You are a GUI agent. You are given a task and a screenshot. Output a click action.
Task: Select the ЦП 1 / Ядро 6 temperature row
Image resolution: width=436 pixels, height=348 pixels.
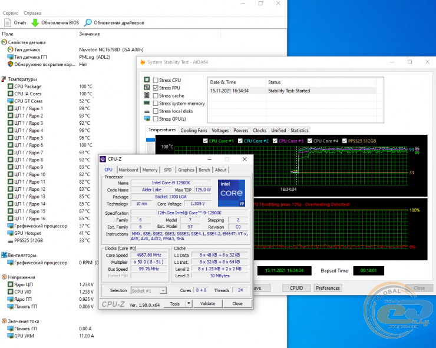click(49, 145)
